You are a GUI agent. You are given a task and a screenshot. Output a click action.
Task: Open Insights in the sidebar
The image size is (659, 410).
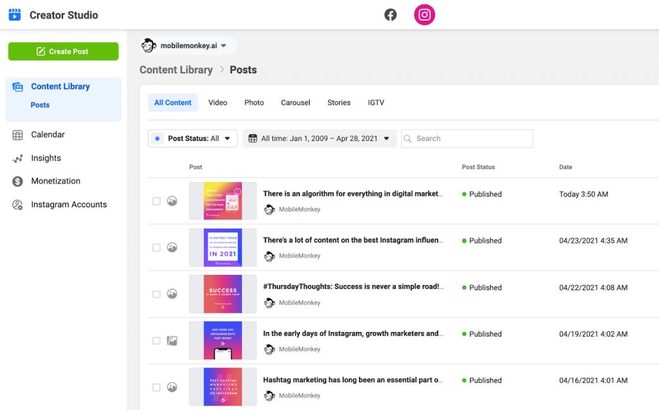(46, 158)
